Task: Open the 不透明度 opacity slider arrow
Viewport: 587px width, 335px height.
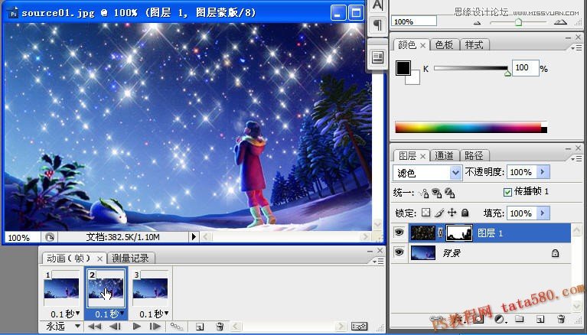Action: [x=543, y=172]
